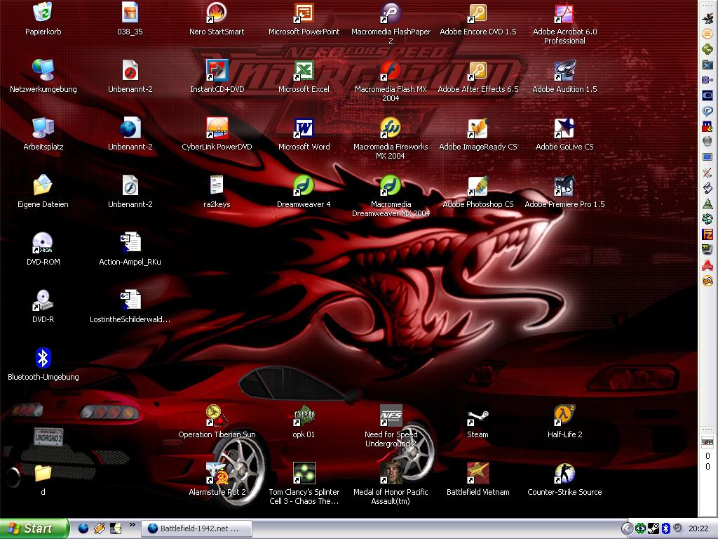
Task: Open the volume speaker tray icon
Action: pos(678,528)
